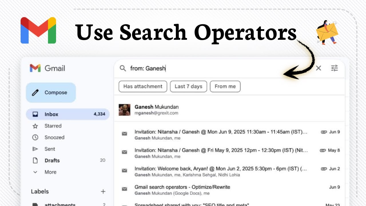
Task: Click the Sent arrow icon
Action: pyautogui.click(x=35, y=149)
